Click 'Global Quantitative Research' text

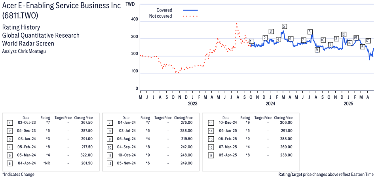coord(41,35)
